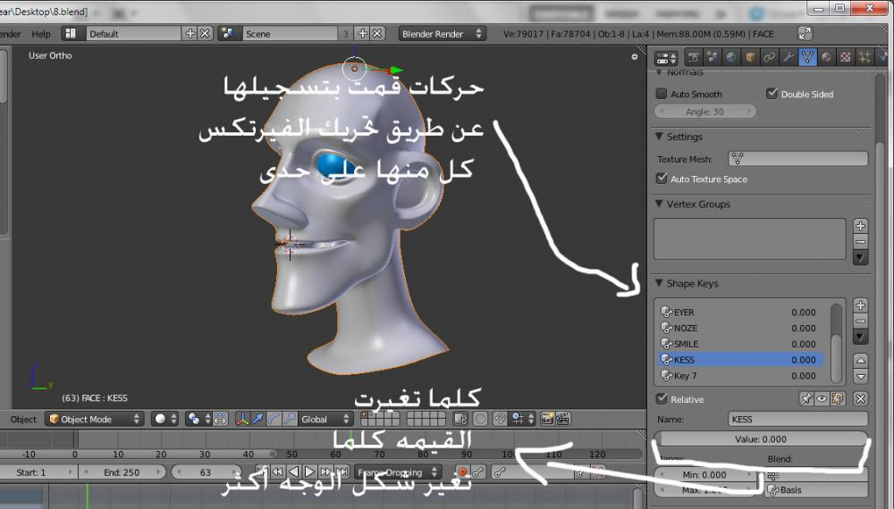Image resolution: width=894 pixels, height=509 pixels.
Task: Toggle Auto Texture Space checkbox
Action: [x=662, y=179]
